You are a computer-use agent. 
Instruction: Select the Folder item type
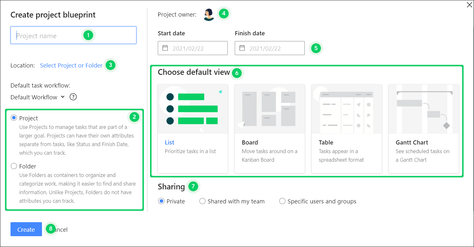point(13,166)
